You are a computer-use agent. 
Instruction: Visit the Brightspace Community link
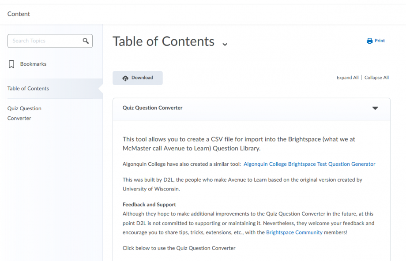point(294,232)
